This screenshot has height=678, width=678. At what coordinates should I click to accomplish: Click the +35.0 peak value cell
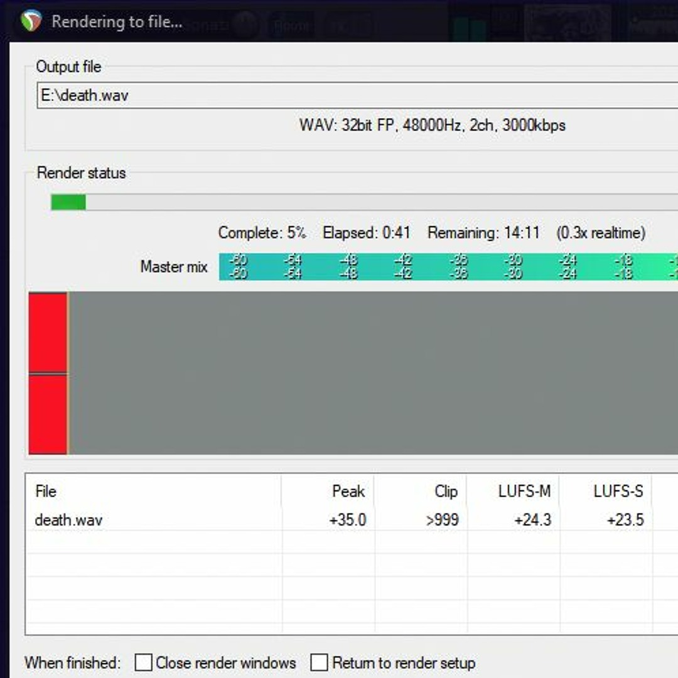[x=347, y=520]
